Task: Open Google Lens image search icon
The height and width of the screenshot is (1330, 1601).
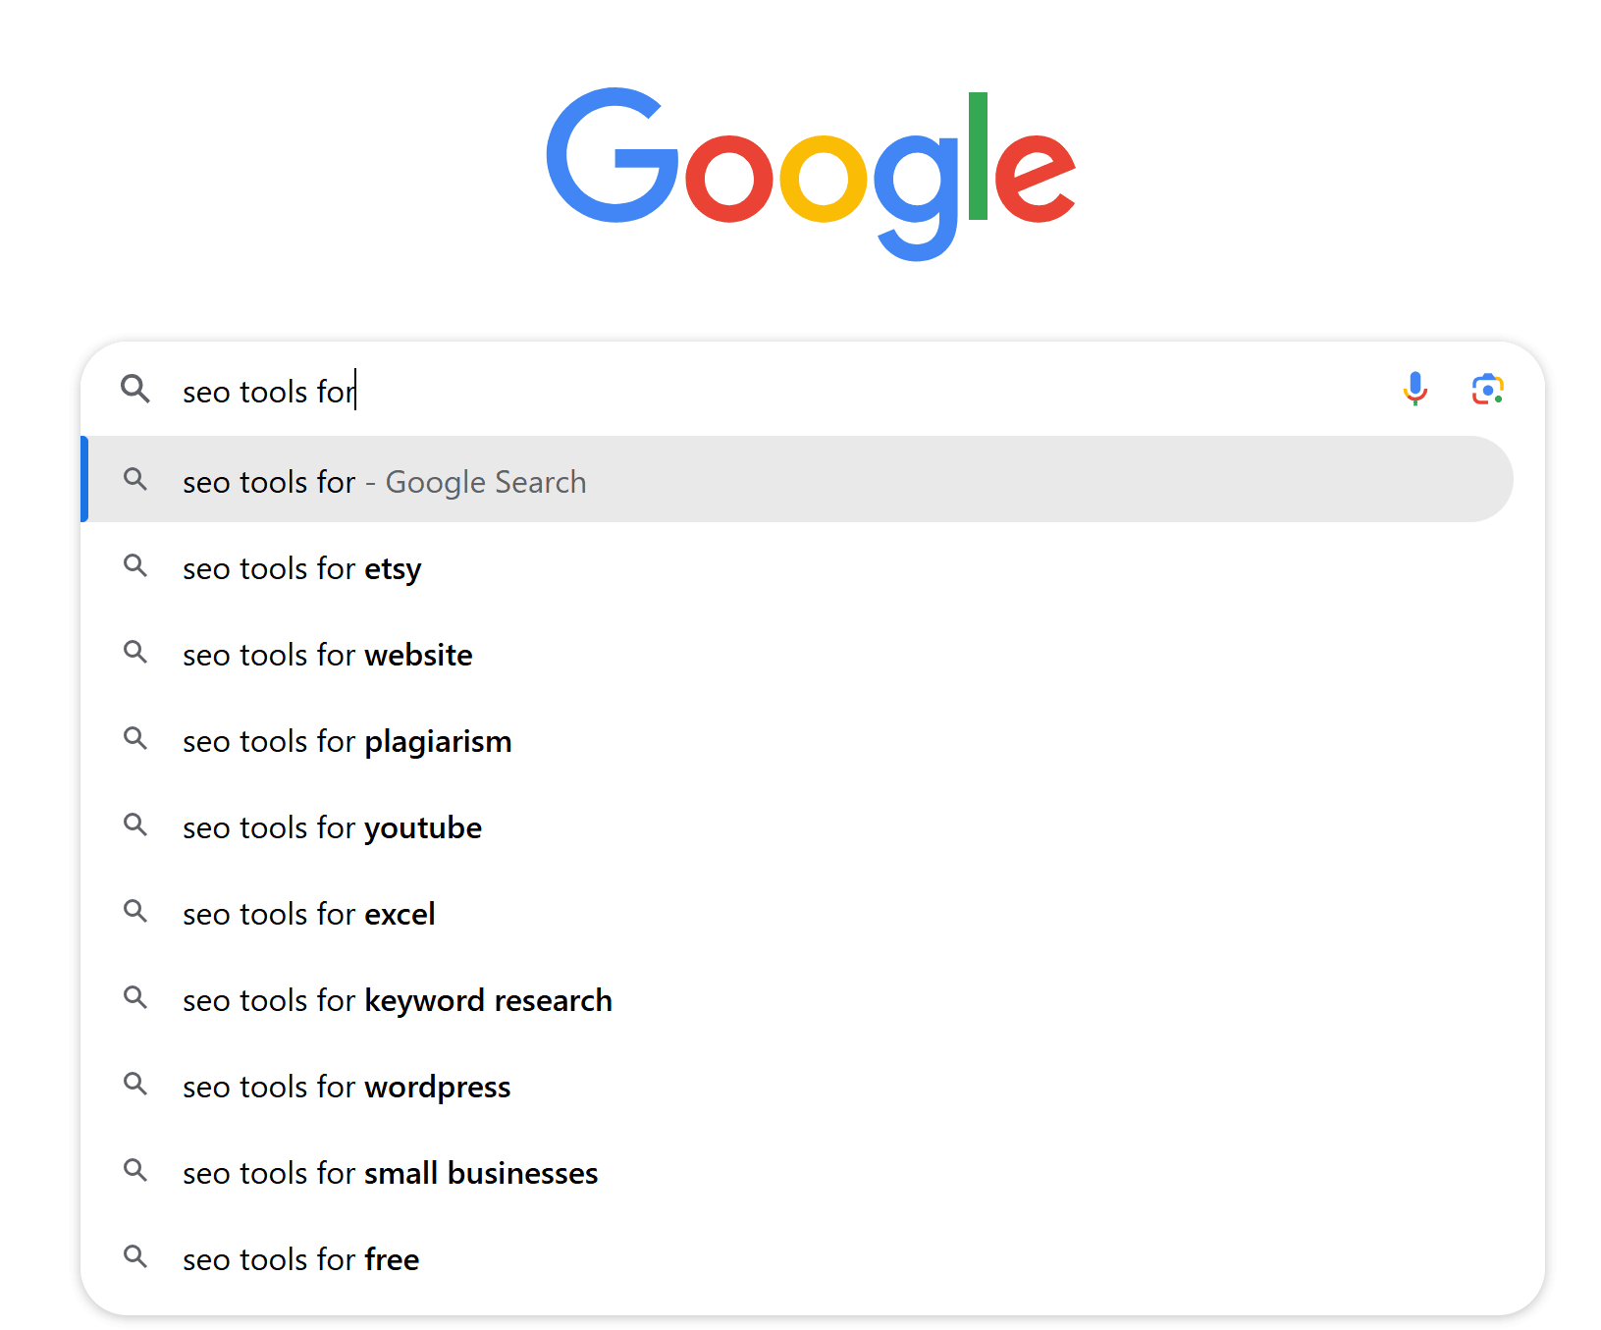Action: 1487,390
